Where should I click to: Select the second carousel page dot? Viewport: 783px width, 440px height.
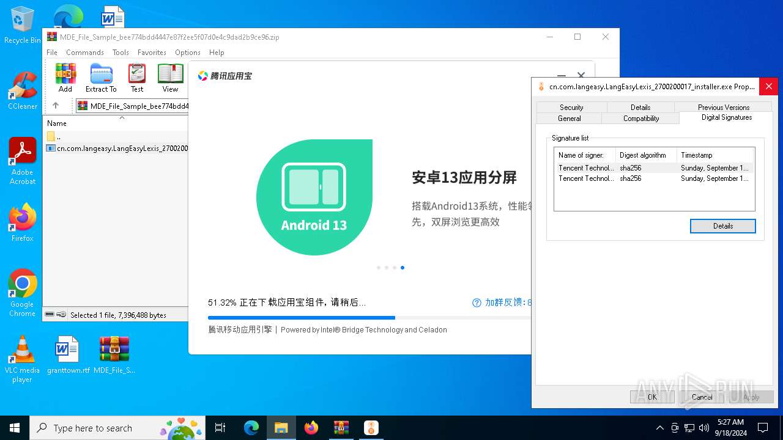point(387,268)
